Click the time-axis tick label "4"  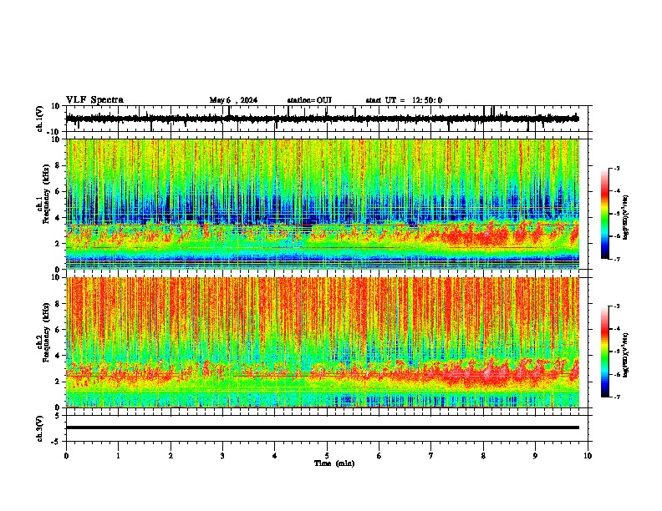pyautogui.click(x=275, y=456)
